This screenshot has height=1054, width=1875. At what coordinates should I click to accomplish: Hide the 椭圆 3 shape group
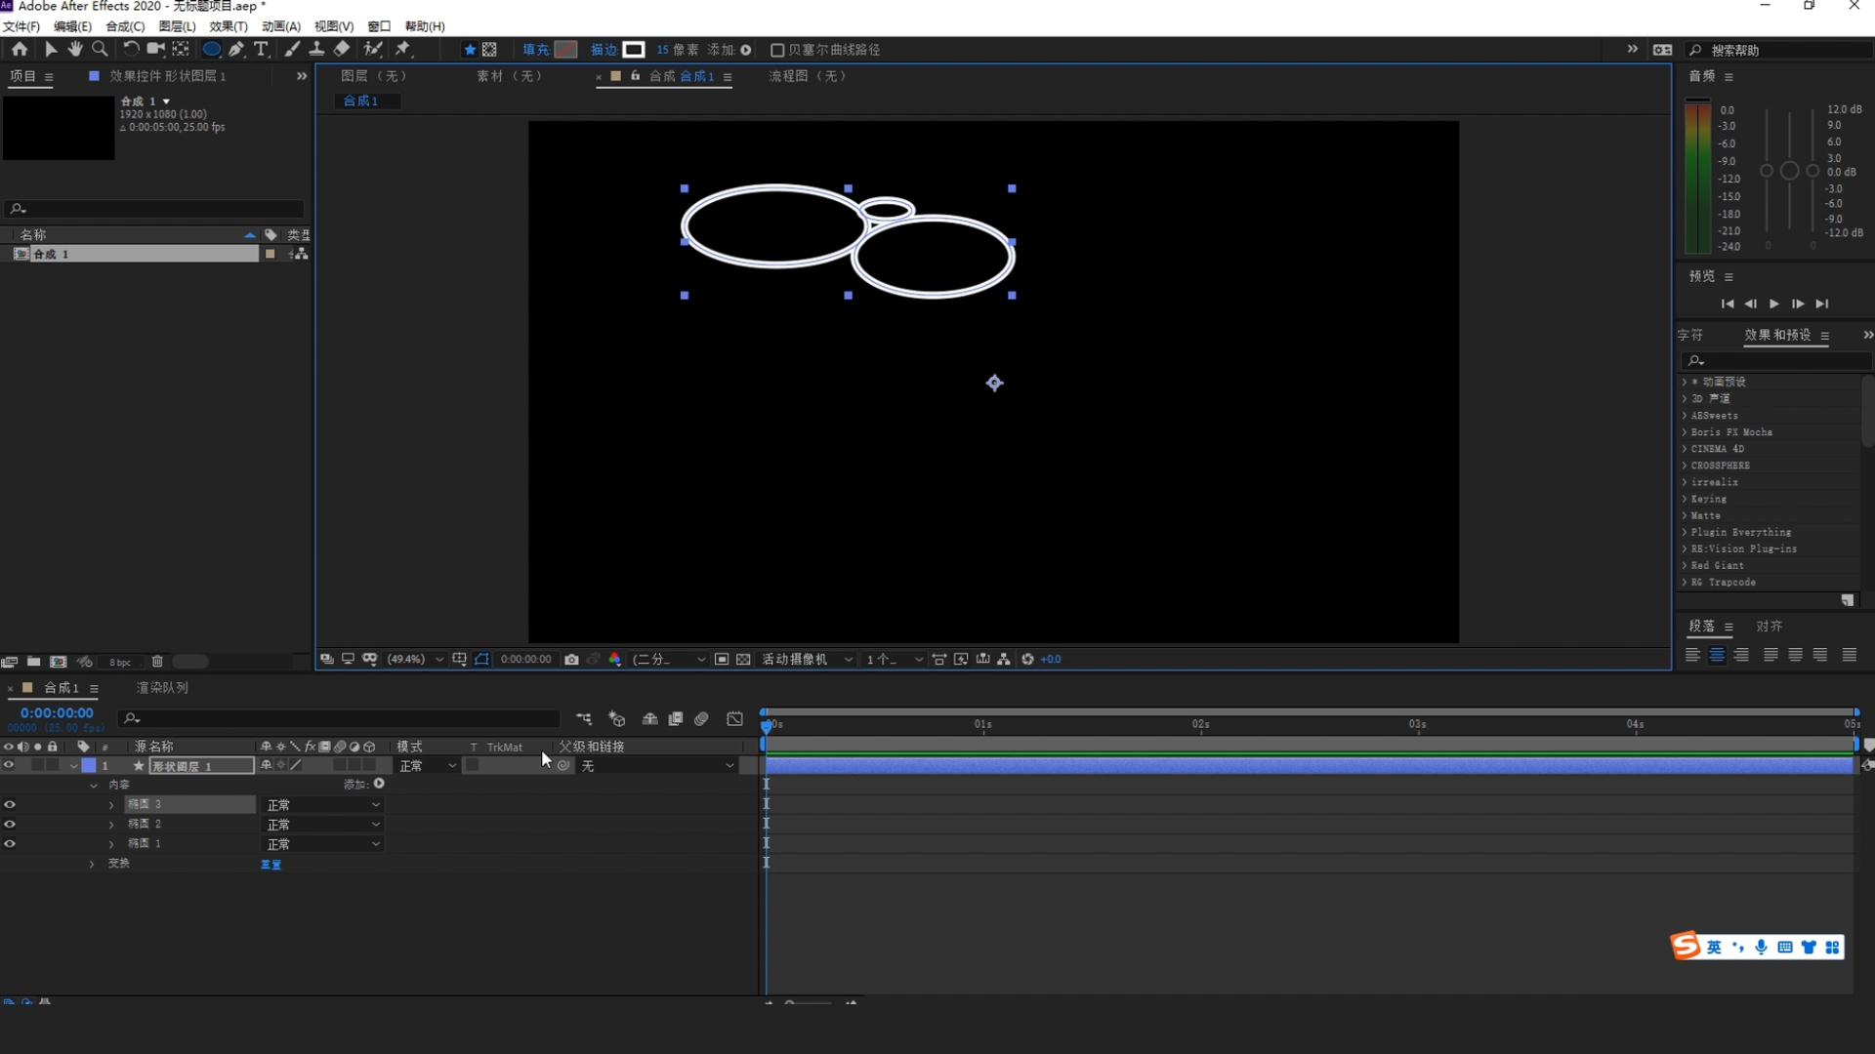click(10, 805)
